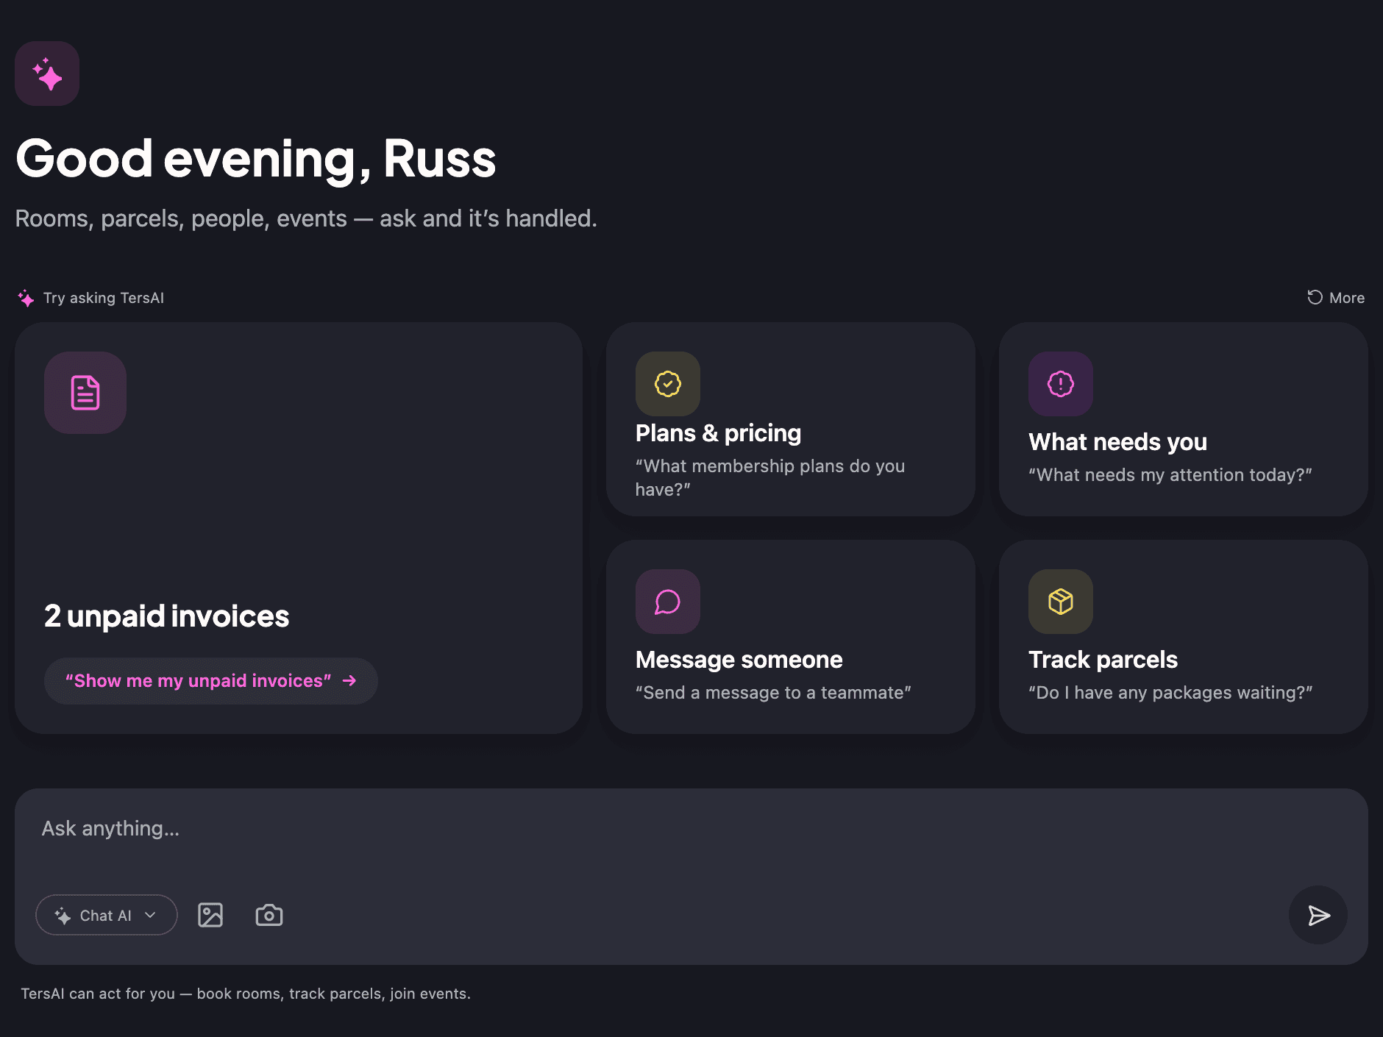
Task: Open the Plans & pricing card title
Action: pos(718,433)
